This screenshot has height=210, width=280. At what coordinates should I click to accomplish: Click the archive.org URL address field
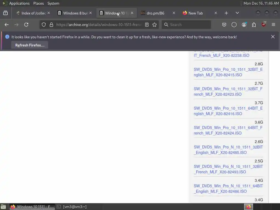99,25
